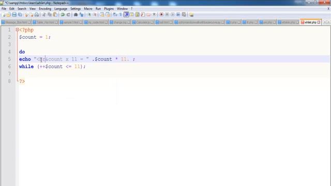Click '$count * 11' expression on line 5
The image size is (331, 186).
110,59
